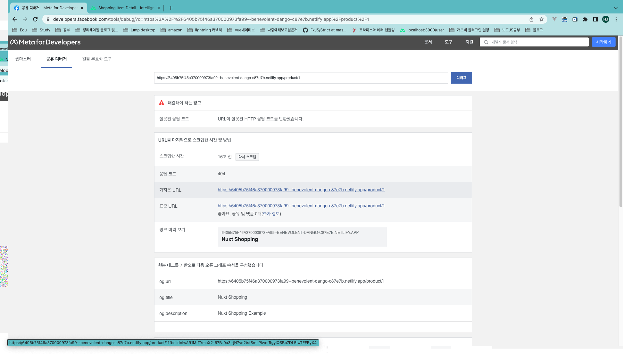Select the og:url value text
This screenshot has width=623, height=355.
pyautogui.click(x=301, y=281)
